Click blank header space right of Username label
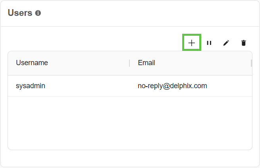The height and width of the screenshot is (168, 260). tap(87, 63)
